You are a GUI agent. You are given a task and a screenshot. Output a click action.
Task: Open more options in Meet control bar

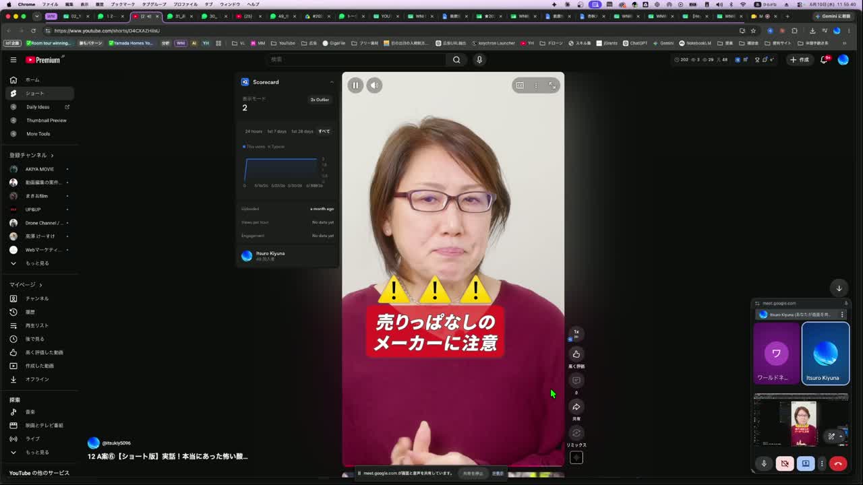click(x=821, y=463)
